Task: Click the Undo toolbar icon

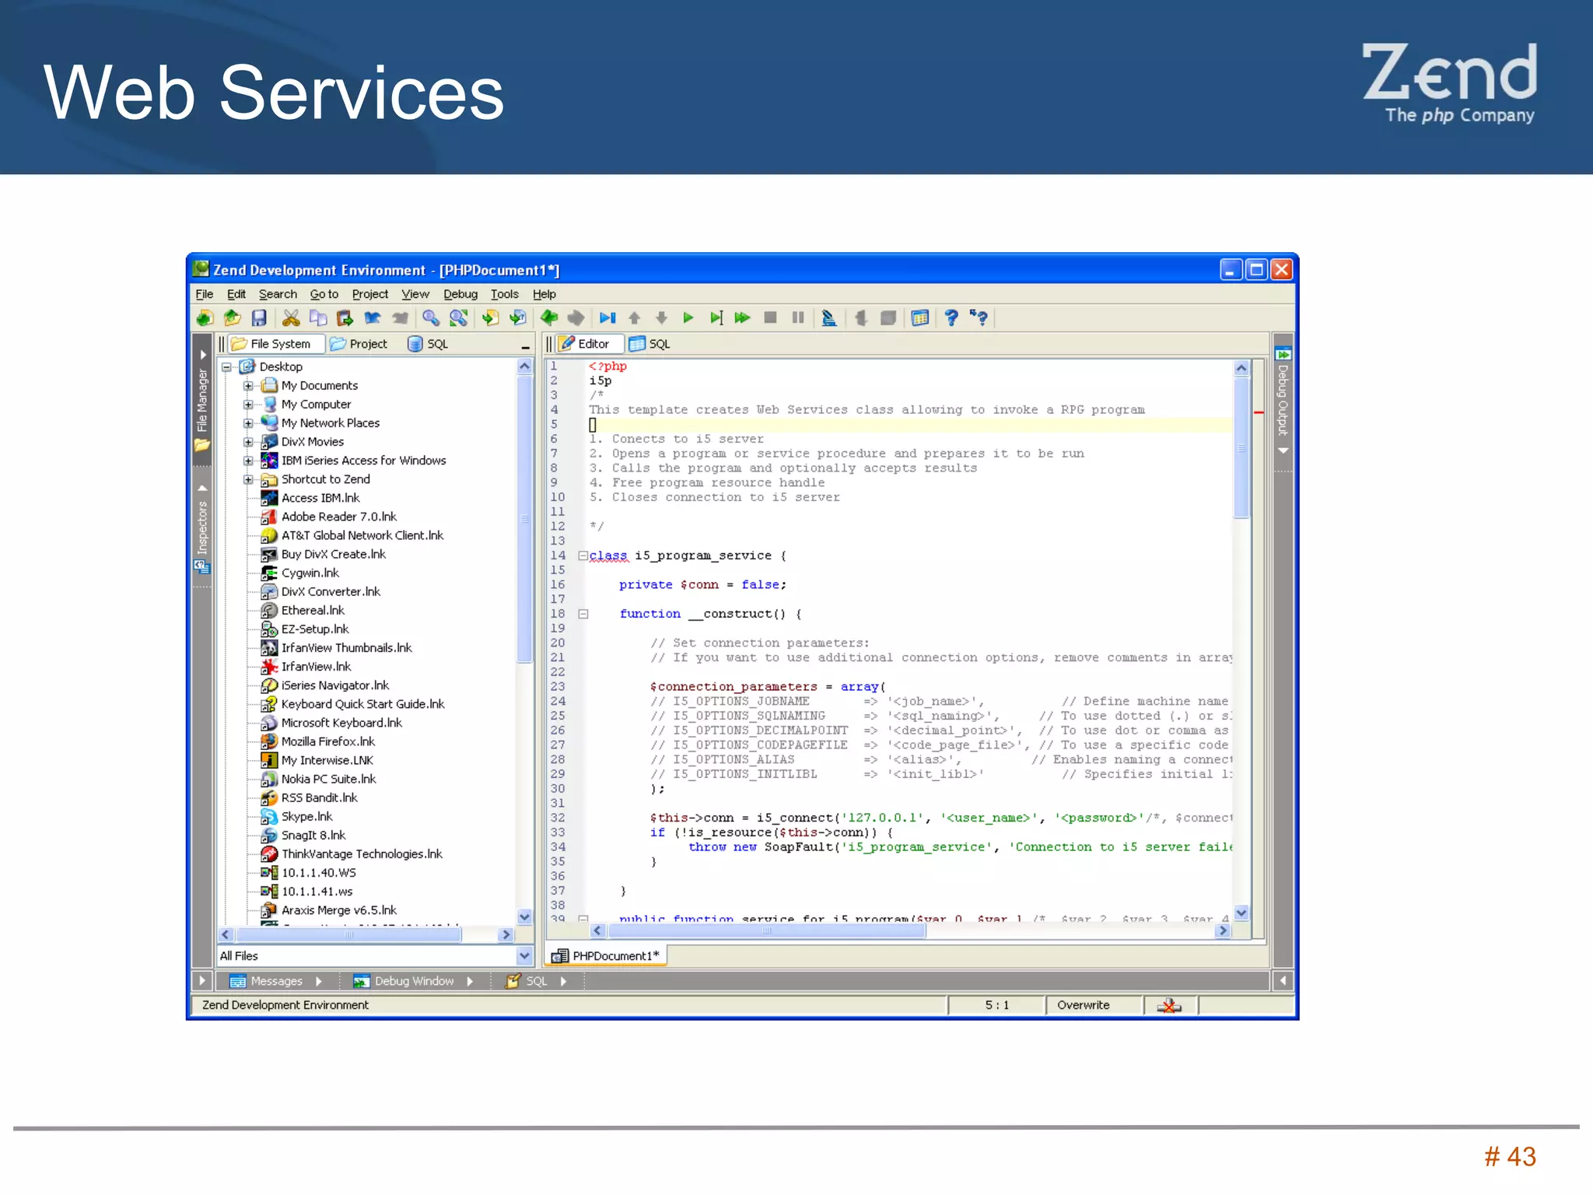Action: click(x=373, y=317)
